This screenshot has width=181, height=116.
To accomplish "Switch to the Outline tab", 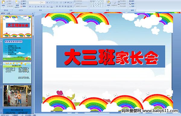I will 8,13.
